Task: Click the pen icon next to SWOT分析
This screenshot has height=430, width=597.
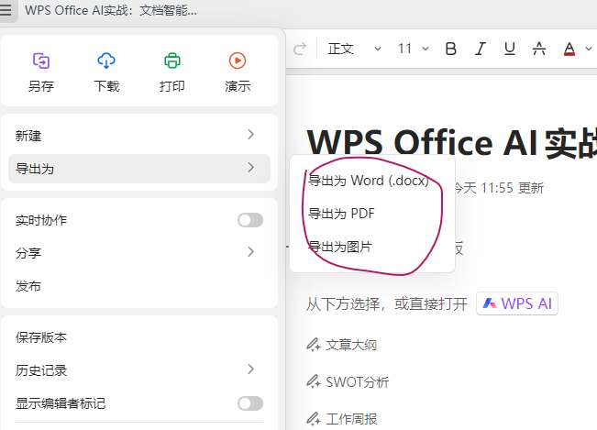Action: tap(314, 381)
